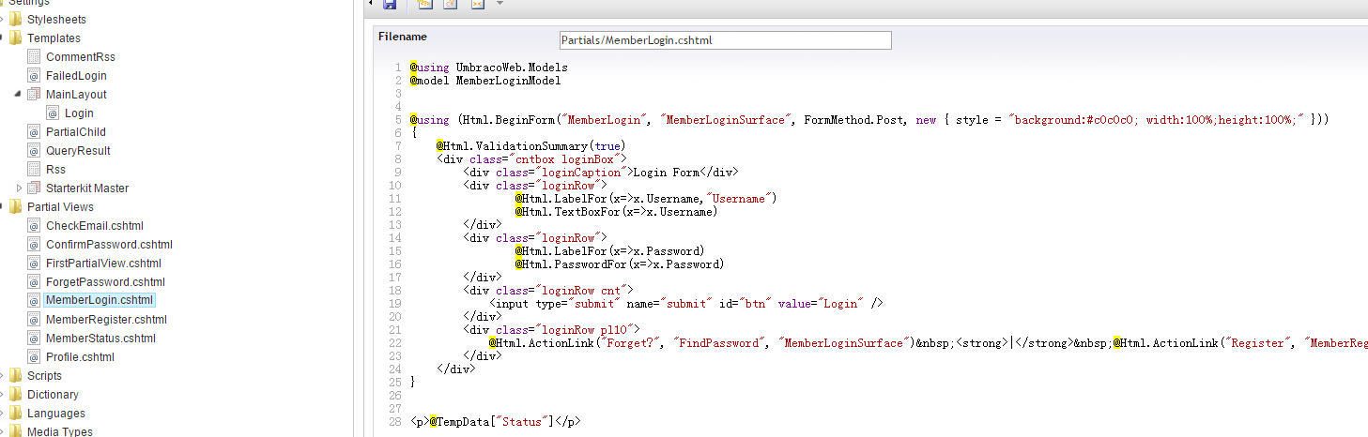
Task: Click the "@model MemberLoginModel" code line
Action: 485,81
